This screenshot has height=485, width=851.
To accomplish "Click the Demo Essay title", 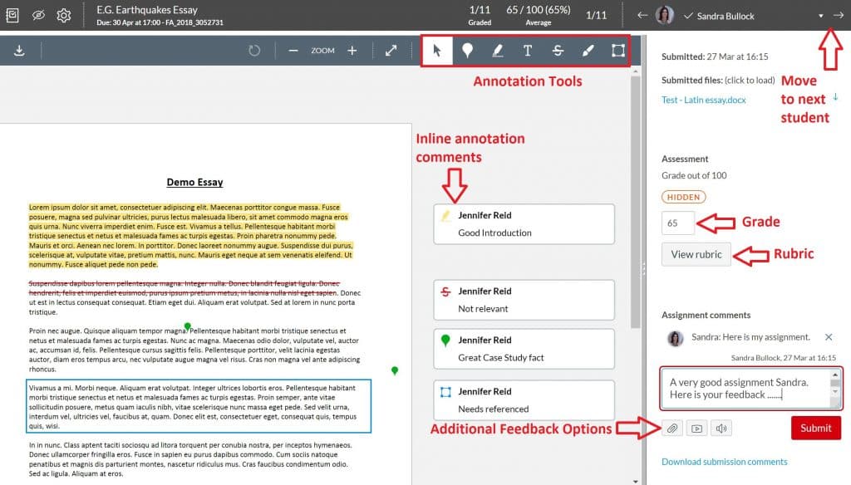I will [194, 182].
